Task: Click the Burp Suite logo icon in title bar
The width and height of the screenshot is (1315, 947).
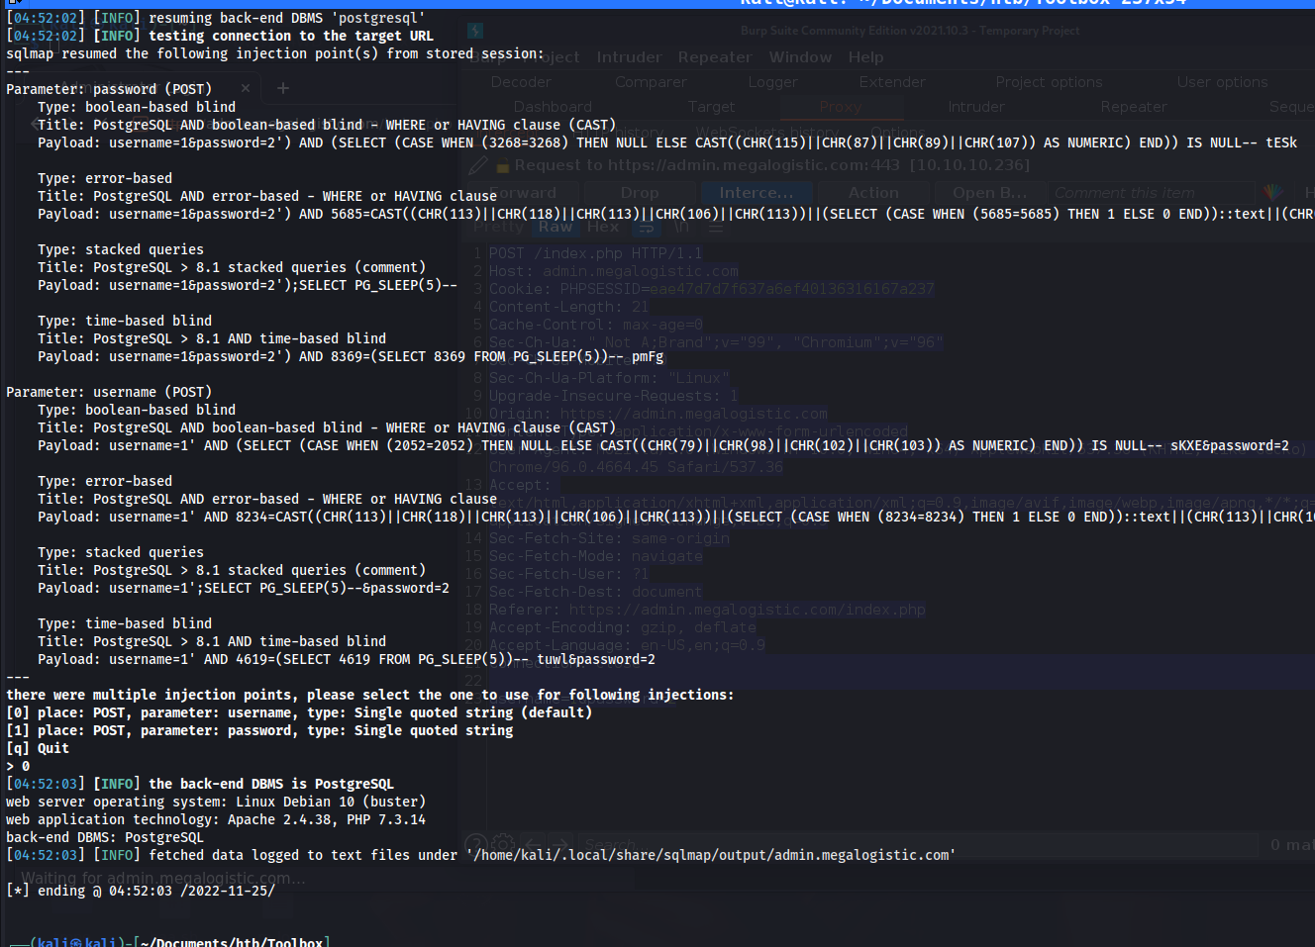Action: pos(475,31)
